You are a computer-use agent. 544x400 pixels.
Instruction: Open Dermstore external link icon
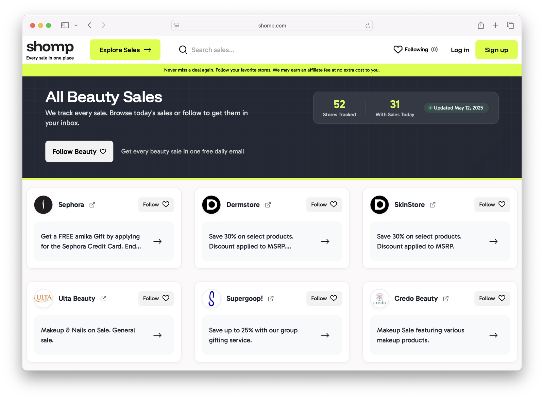click(268, 205)
